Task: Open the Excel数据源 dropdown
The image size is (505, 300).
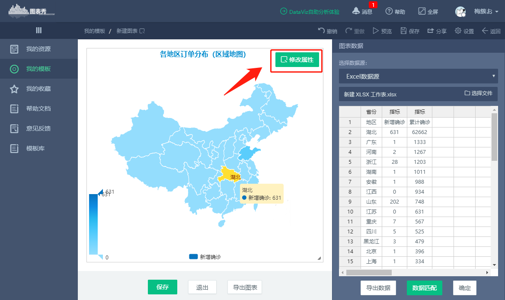Action: pos(419,76)
